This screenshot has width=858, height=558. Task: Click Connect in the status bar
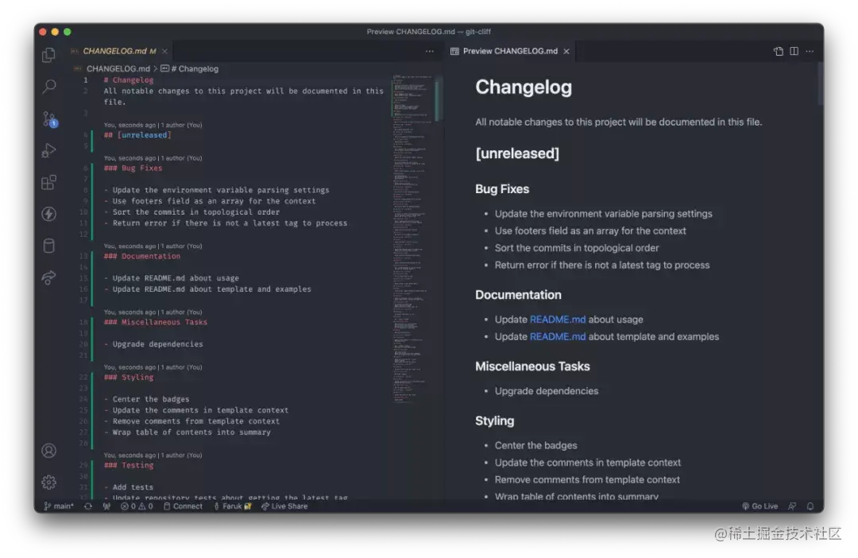tap(183, 506)
